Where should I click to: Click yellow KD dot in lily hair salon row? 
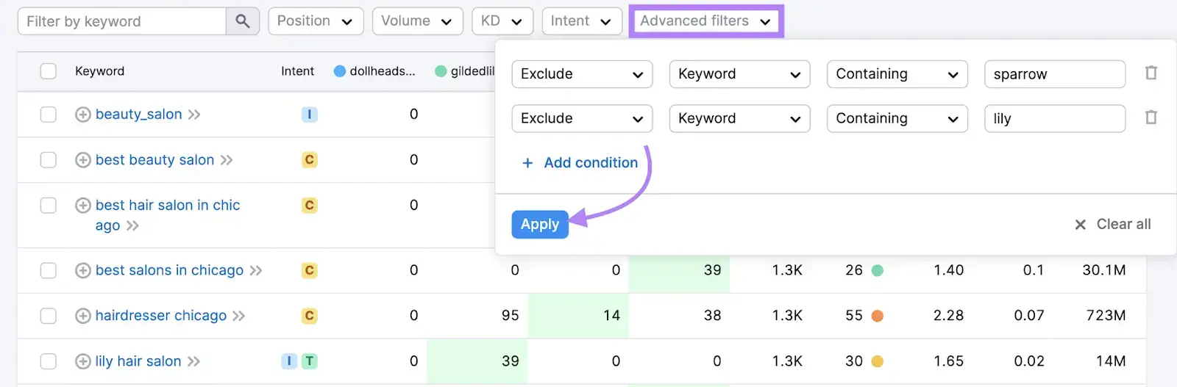877,361
